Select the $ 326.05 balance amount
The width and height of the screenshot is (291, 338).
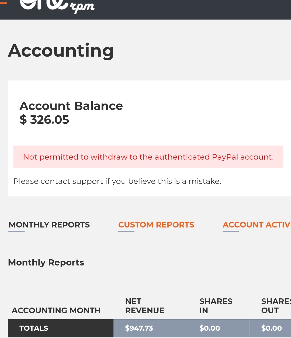[44, 120]
